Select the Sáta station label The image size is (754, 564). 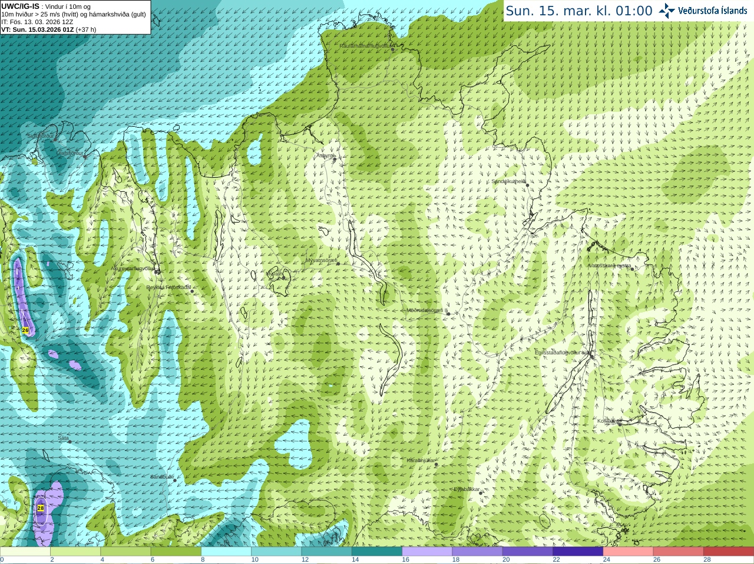click(x=64, y=438)
